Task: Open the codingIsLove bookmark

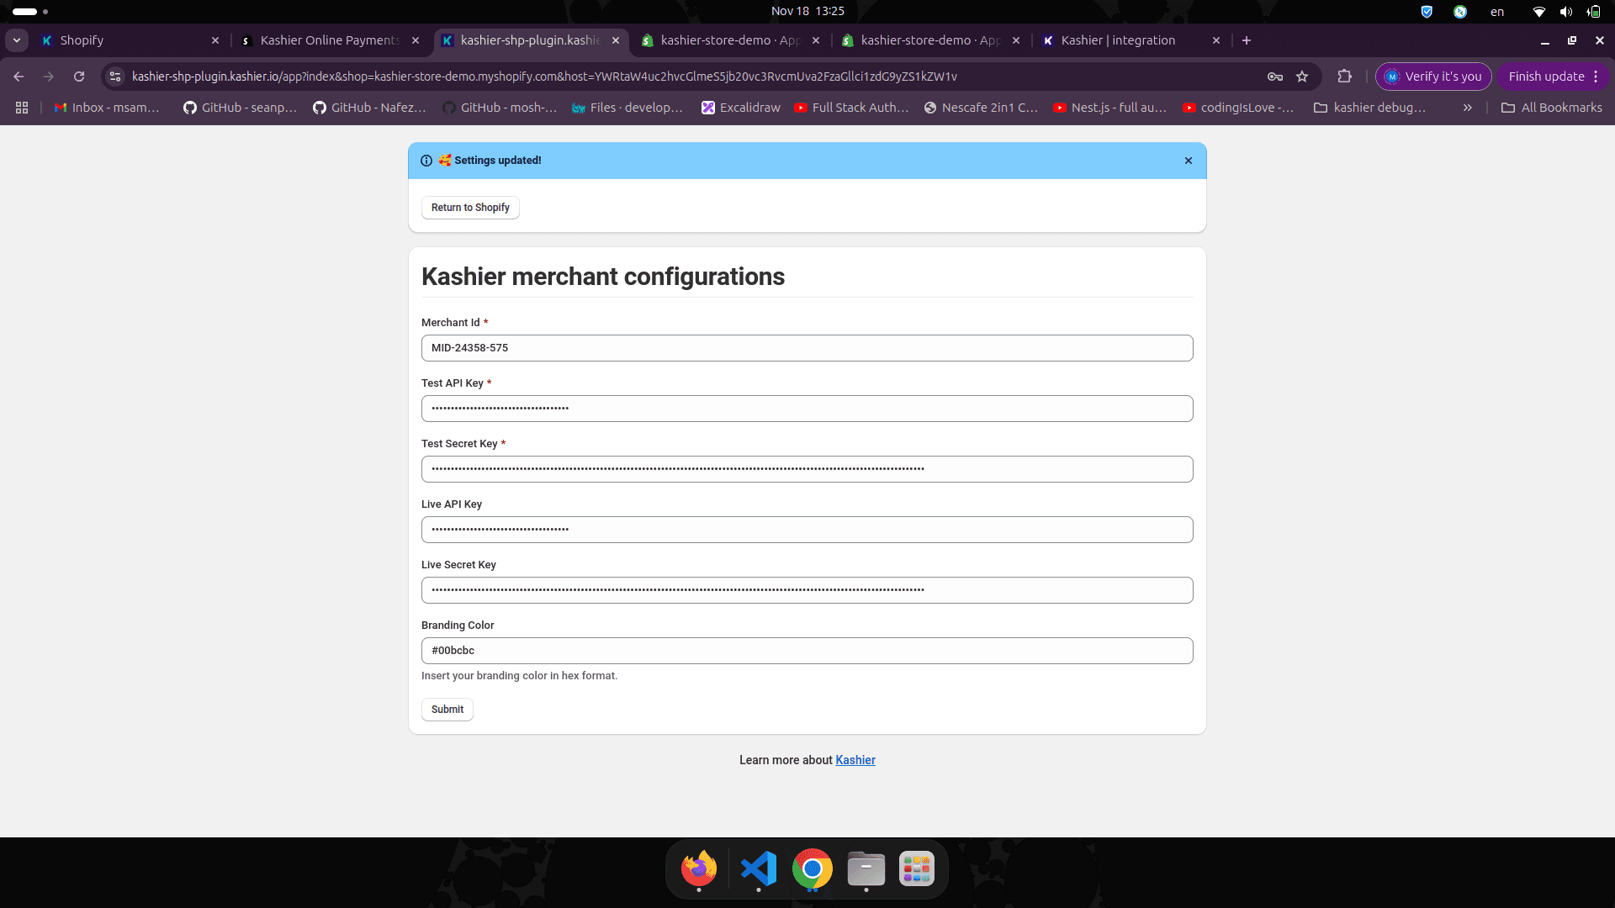Action: pos(1238,108)
